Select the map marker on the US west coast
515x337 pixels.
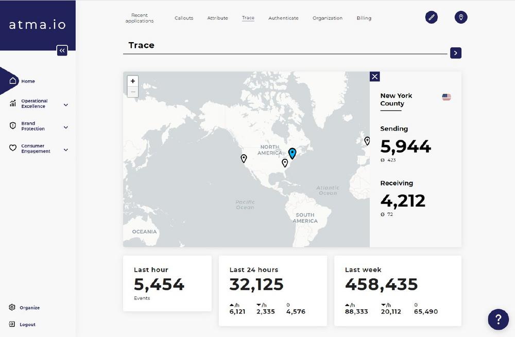point(244,158)
